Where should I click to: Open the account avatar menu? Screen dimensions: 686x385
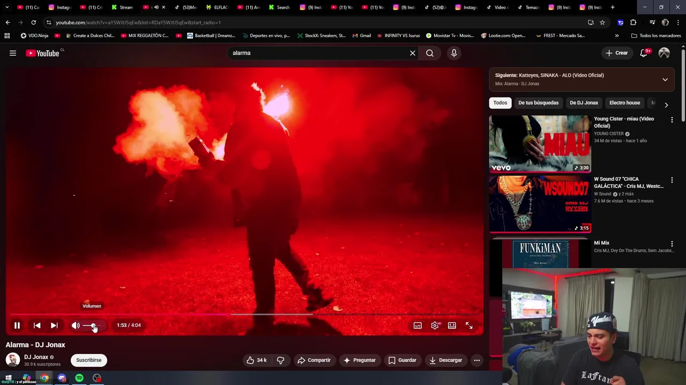[x=664, y=53]
